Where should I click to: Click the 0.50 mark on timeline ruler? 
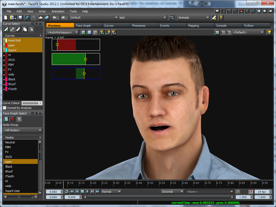162,183
